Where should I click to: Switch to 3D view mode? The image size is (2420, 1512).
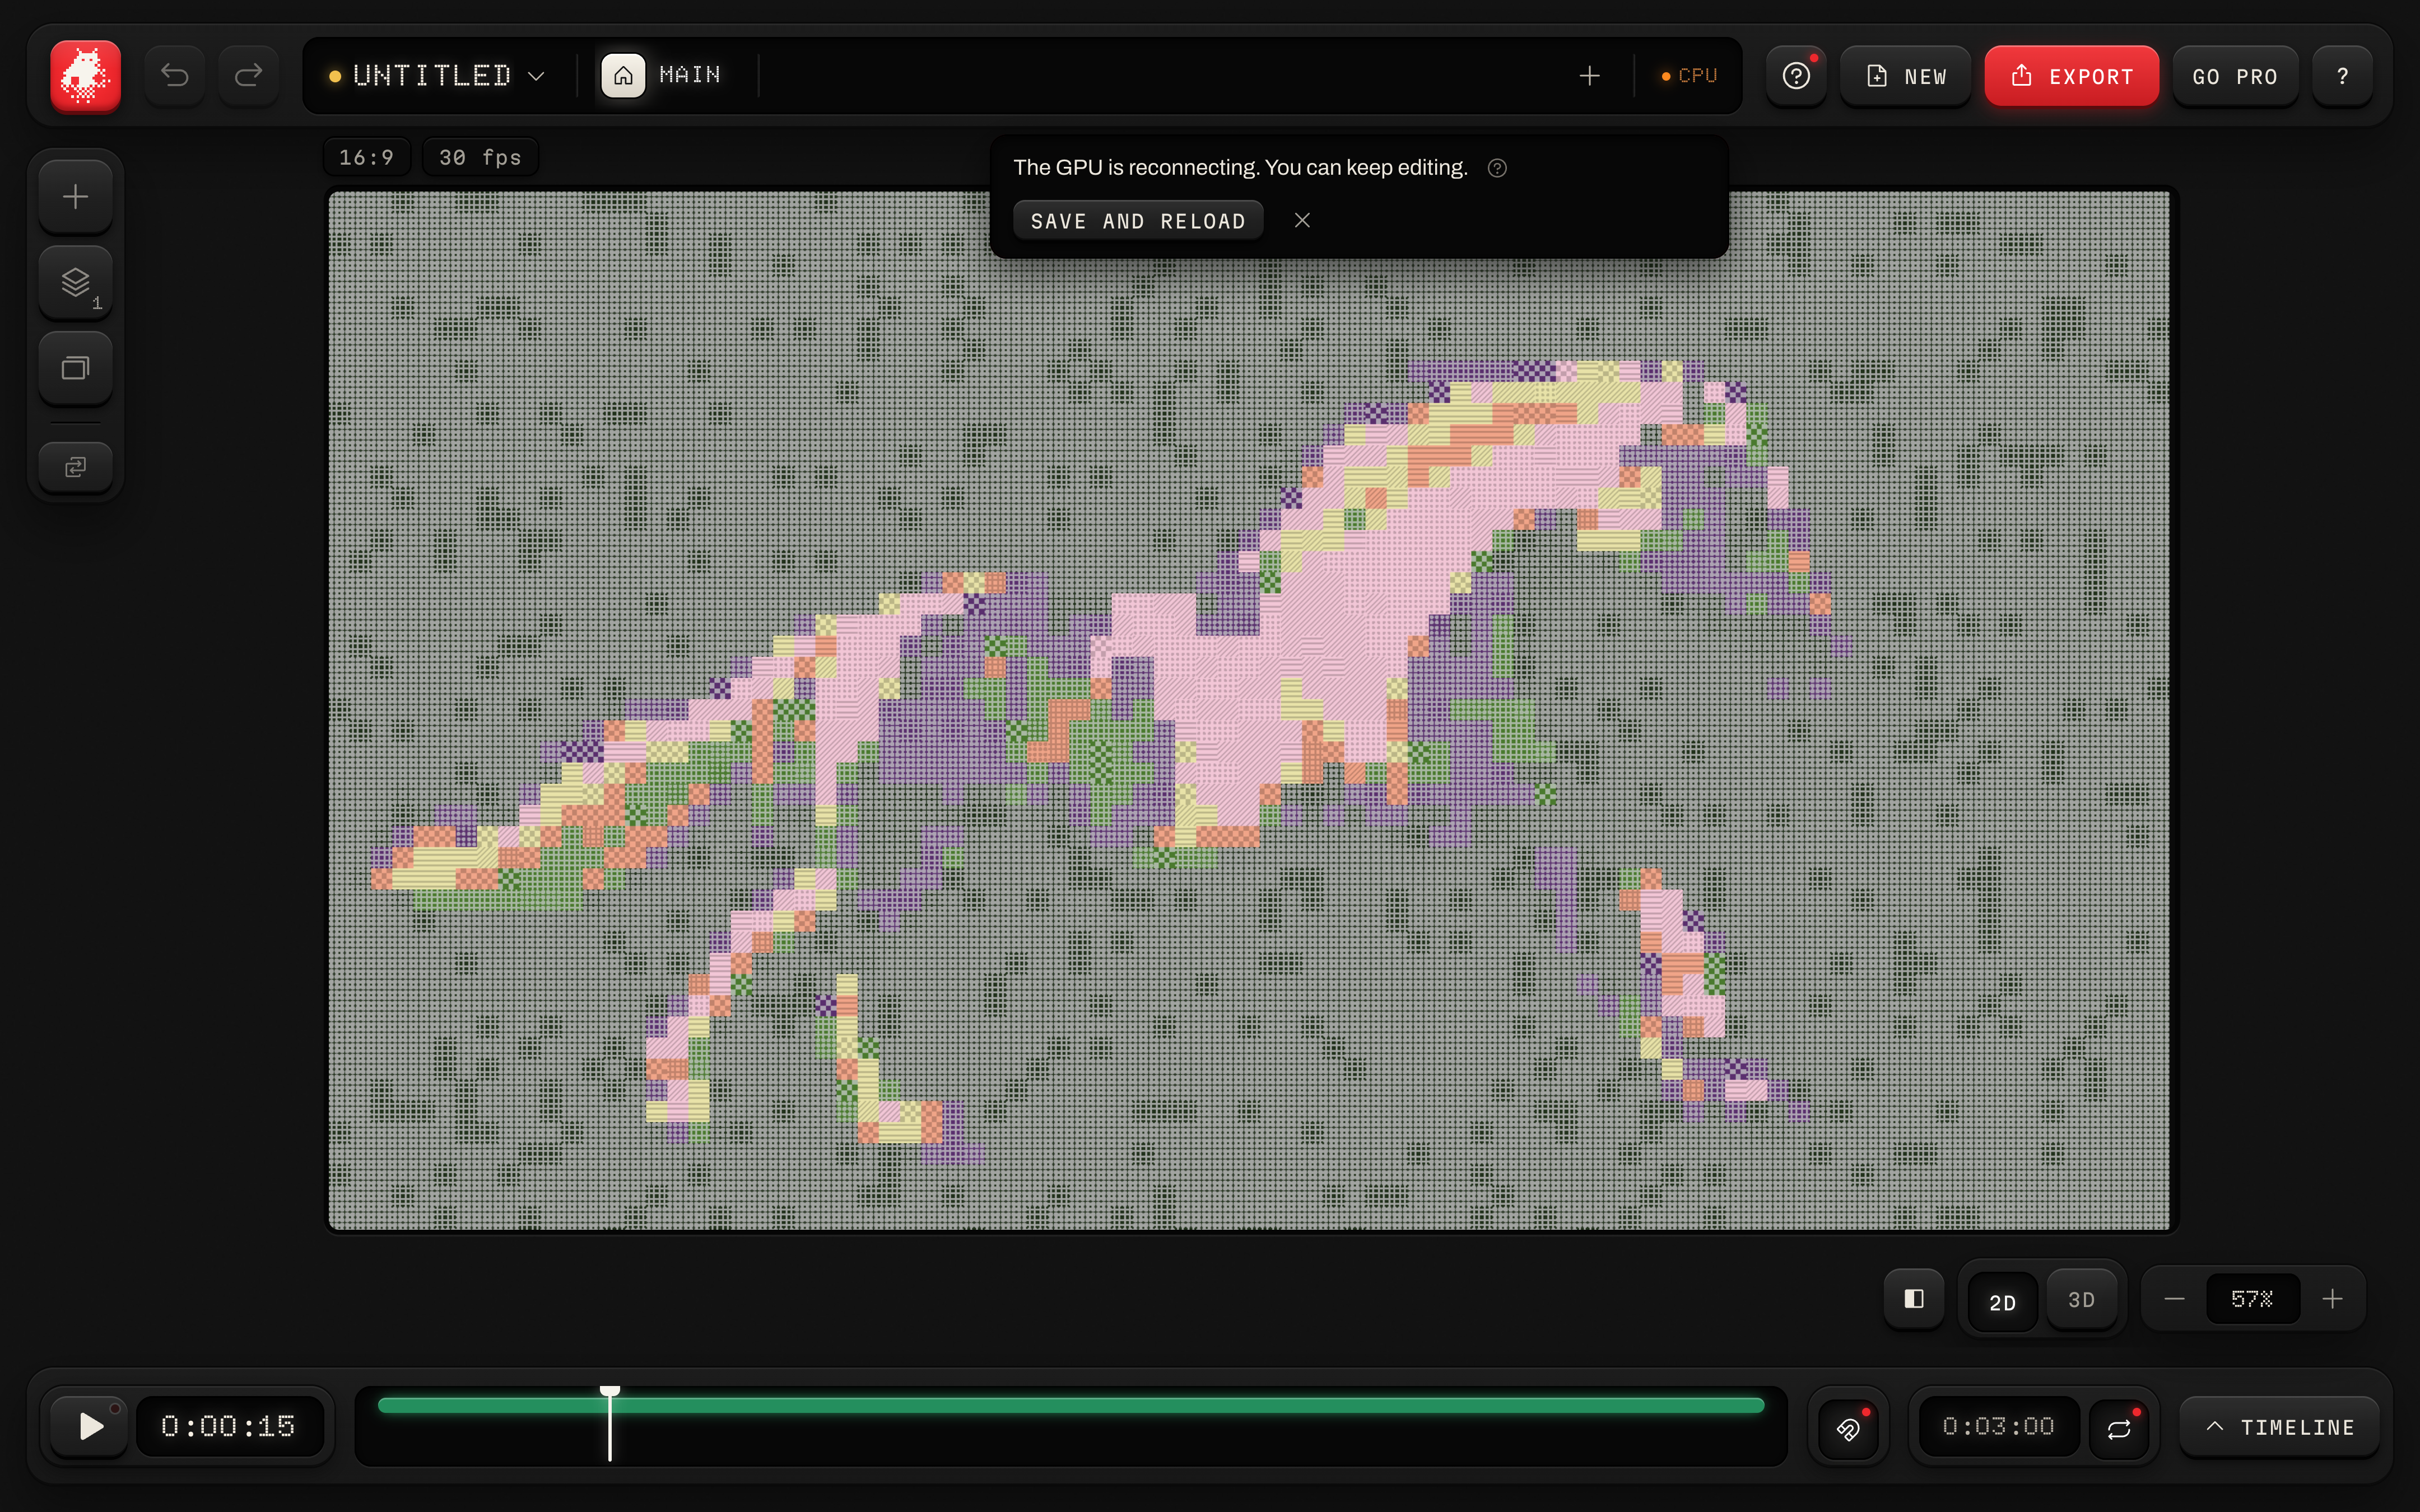2081,1299
